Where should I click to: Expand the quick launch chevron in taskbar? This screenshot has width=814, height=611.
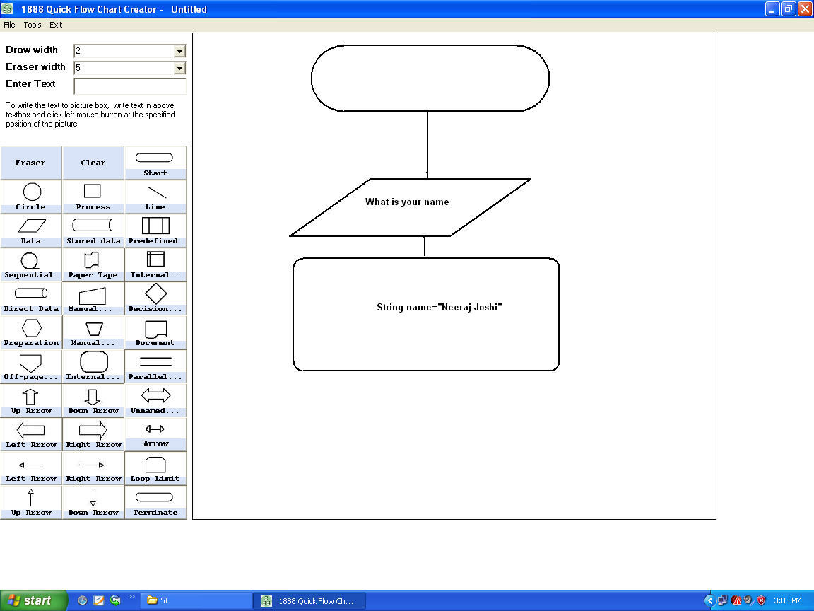point(132,596)
